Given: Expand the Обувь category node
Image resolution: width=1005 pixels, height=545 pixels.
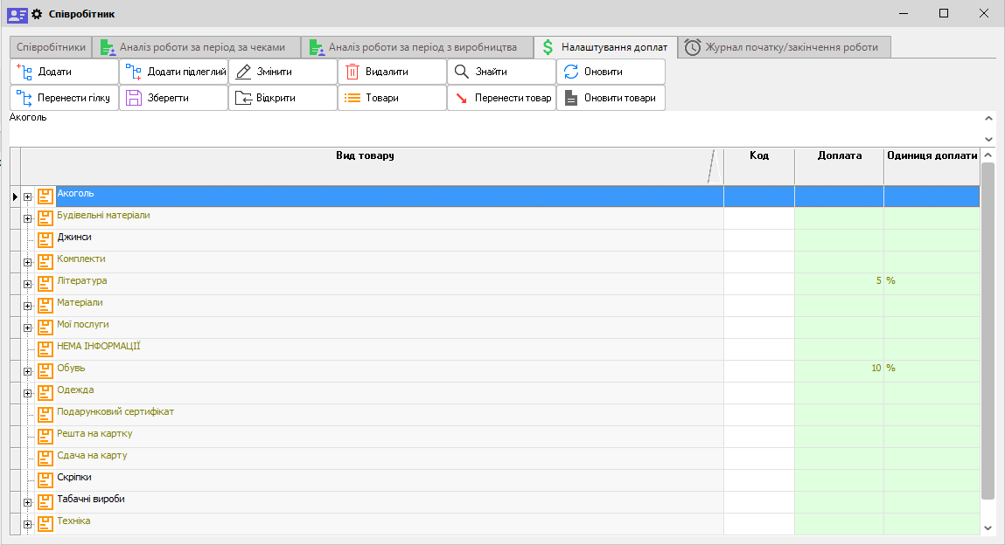Looking at the screenshot, I should (x=27, y=371).
